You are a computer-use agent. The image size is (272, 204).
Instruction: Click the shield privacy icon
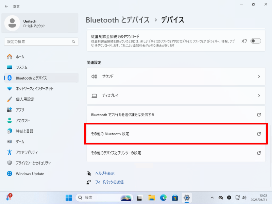10,163
